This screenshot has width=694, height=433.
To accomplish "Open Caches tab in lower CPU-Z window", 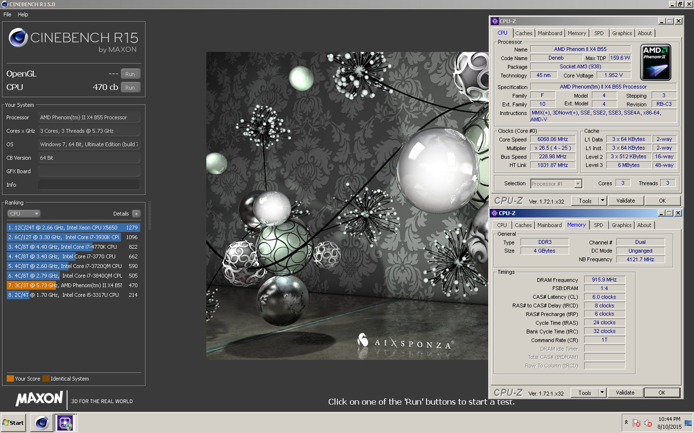I will click(523, 225).
